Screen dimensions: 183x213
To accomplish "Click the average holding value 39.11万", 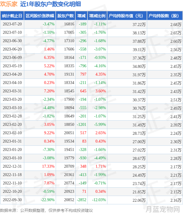I will [139, 50].
